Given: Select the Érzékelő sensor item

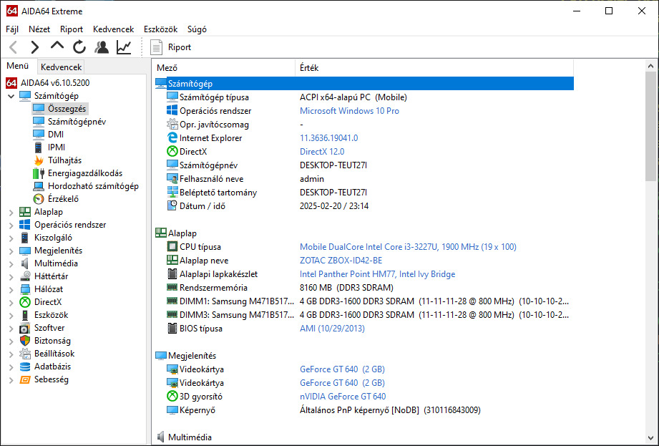Looking at the screenshot, I should click(x=63, y=199).
